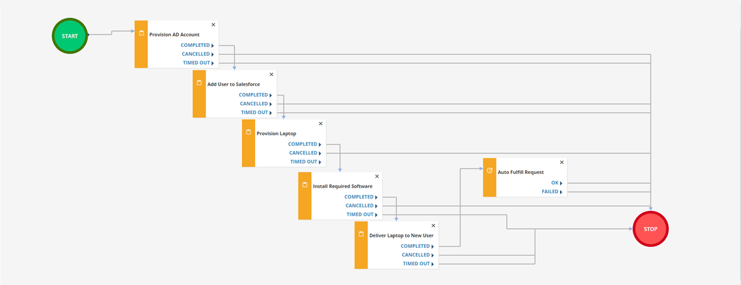This screenshot has height=285, width=741.
Task: Select Add User to Salesforce TIMED OUT output
Action: click(256, 112)
